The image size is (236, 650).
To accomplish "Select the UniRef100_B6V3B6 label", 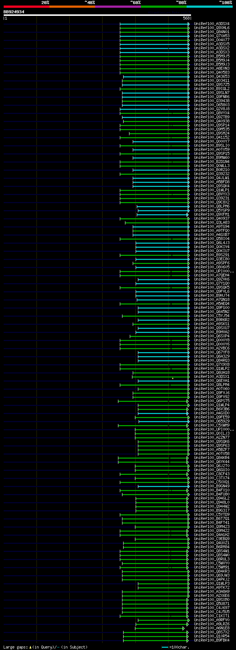I will pyautogui.click(x=212, y=409).
